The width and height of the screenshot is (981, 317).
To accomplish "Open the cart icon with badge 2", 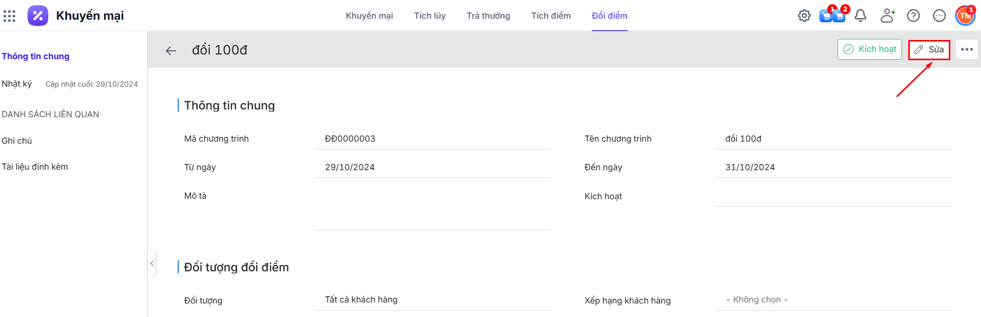I will 839,16.
